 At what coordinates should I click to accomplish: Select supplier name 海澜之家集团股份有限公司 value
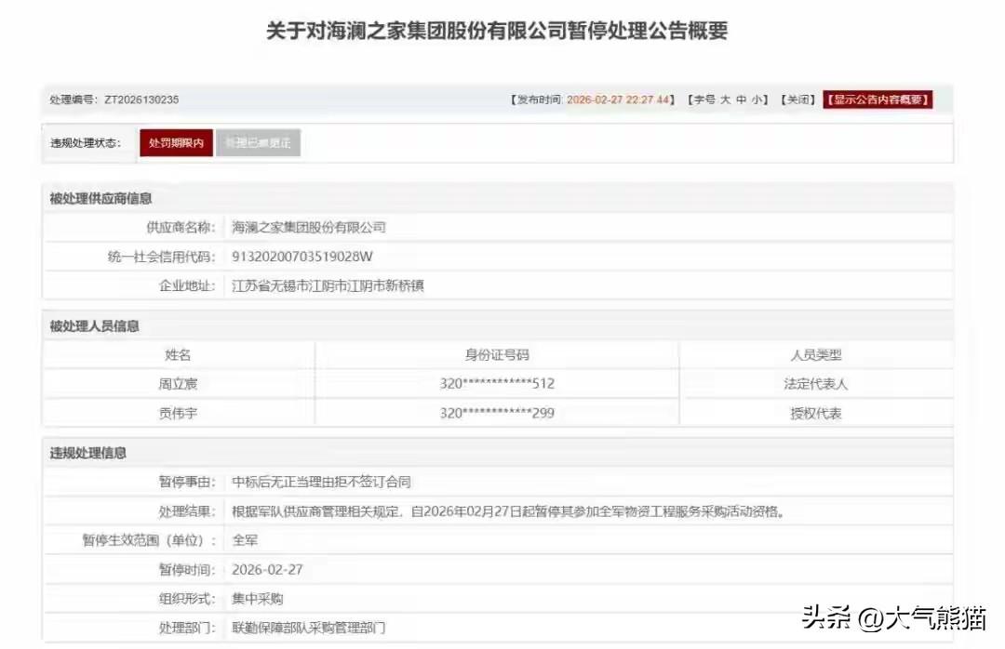pyautogui.click(x=309, y=228)
